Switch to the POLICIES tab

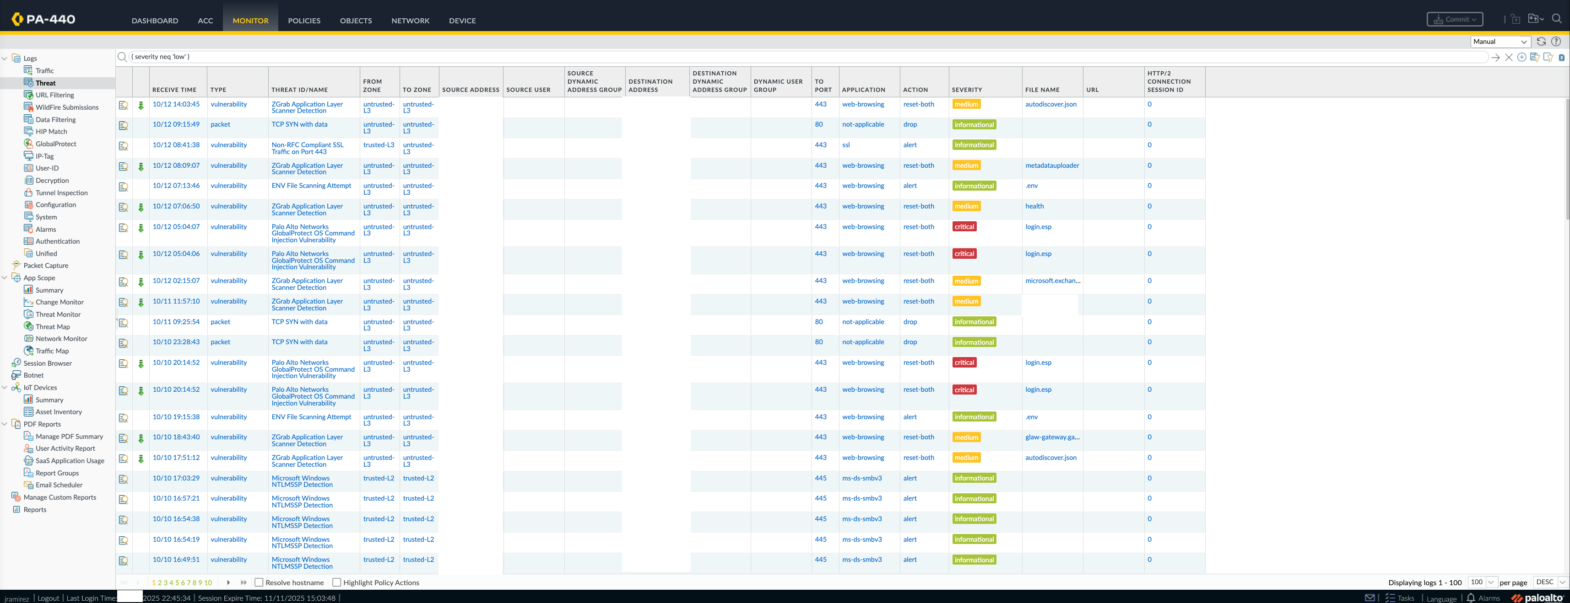303,21
